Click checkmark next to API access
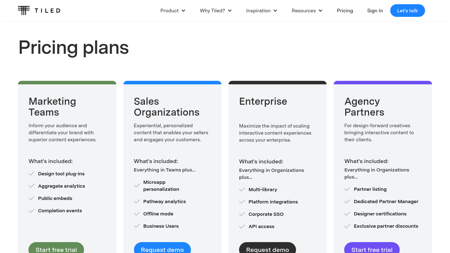Screen dimensions: 450x253 242,227
